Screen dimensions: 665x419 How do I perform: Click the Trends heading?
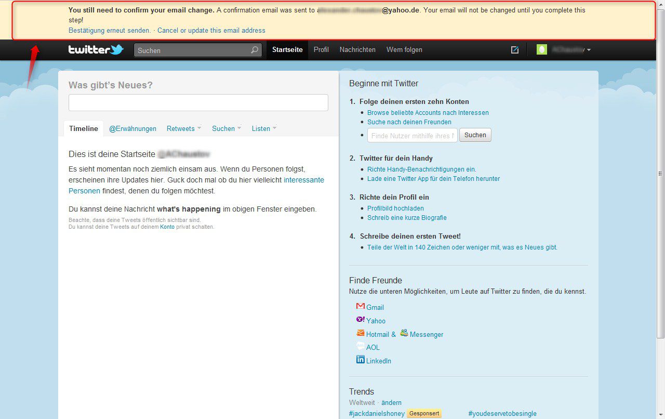[362, 391]
